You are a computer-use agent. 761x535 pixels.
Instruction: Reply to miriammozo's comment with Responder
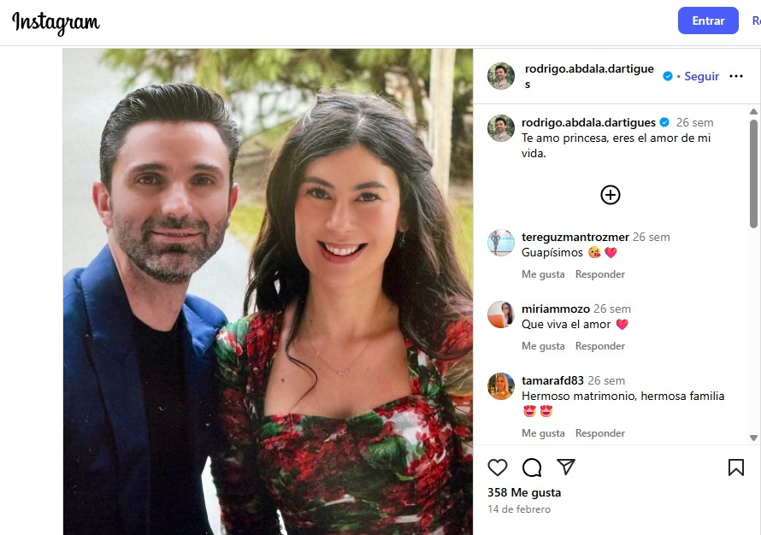(x=600, y=346)
